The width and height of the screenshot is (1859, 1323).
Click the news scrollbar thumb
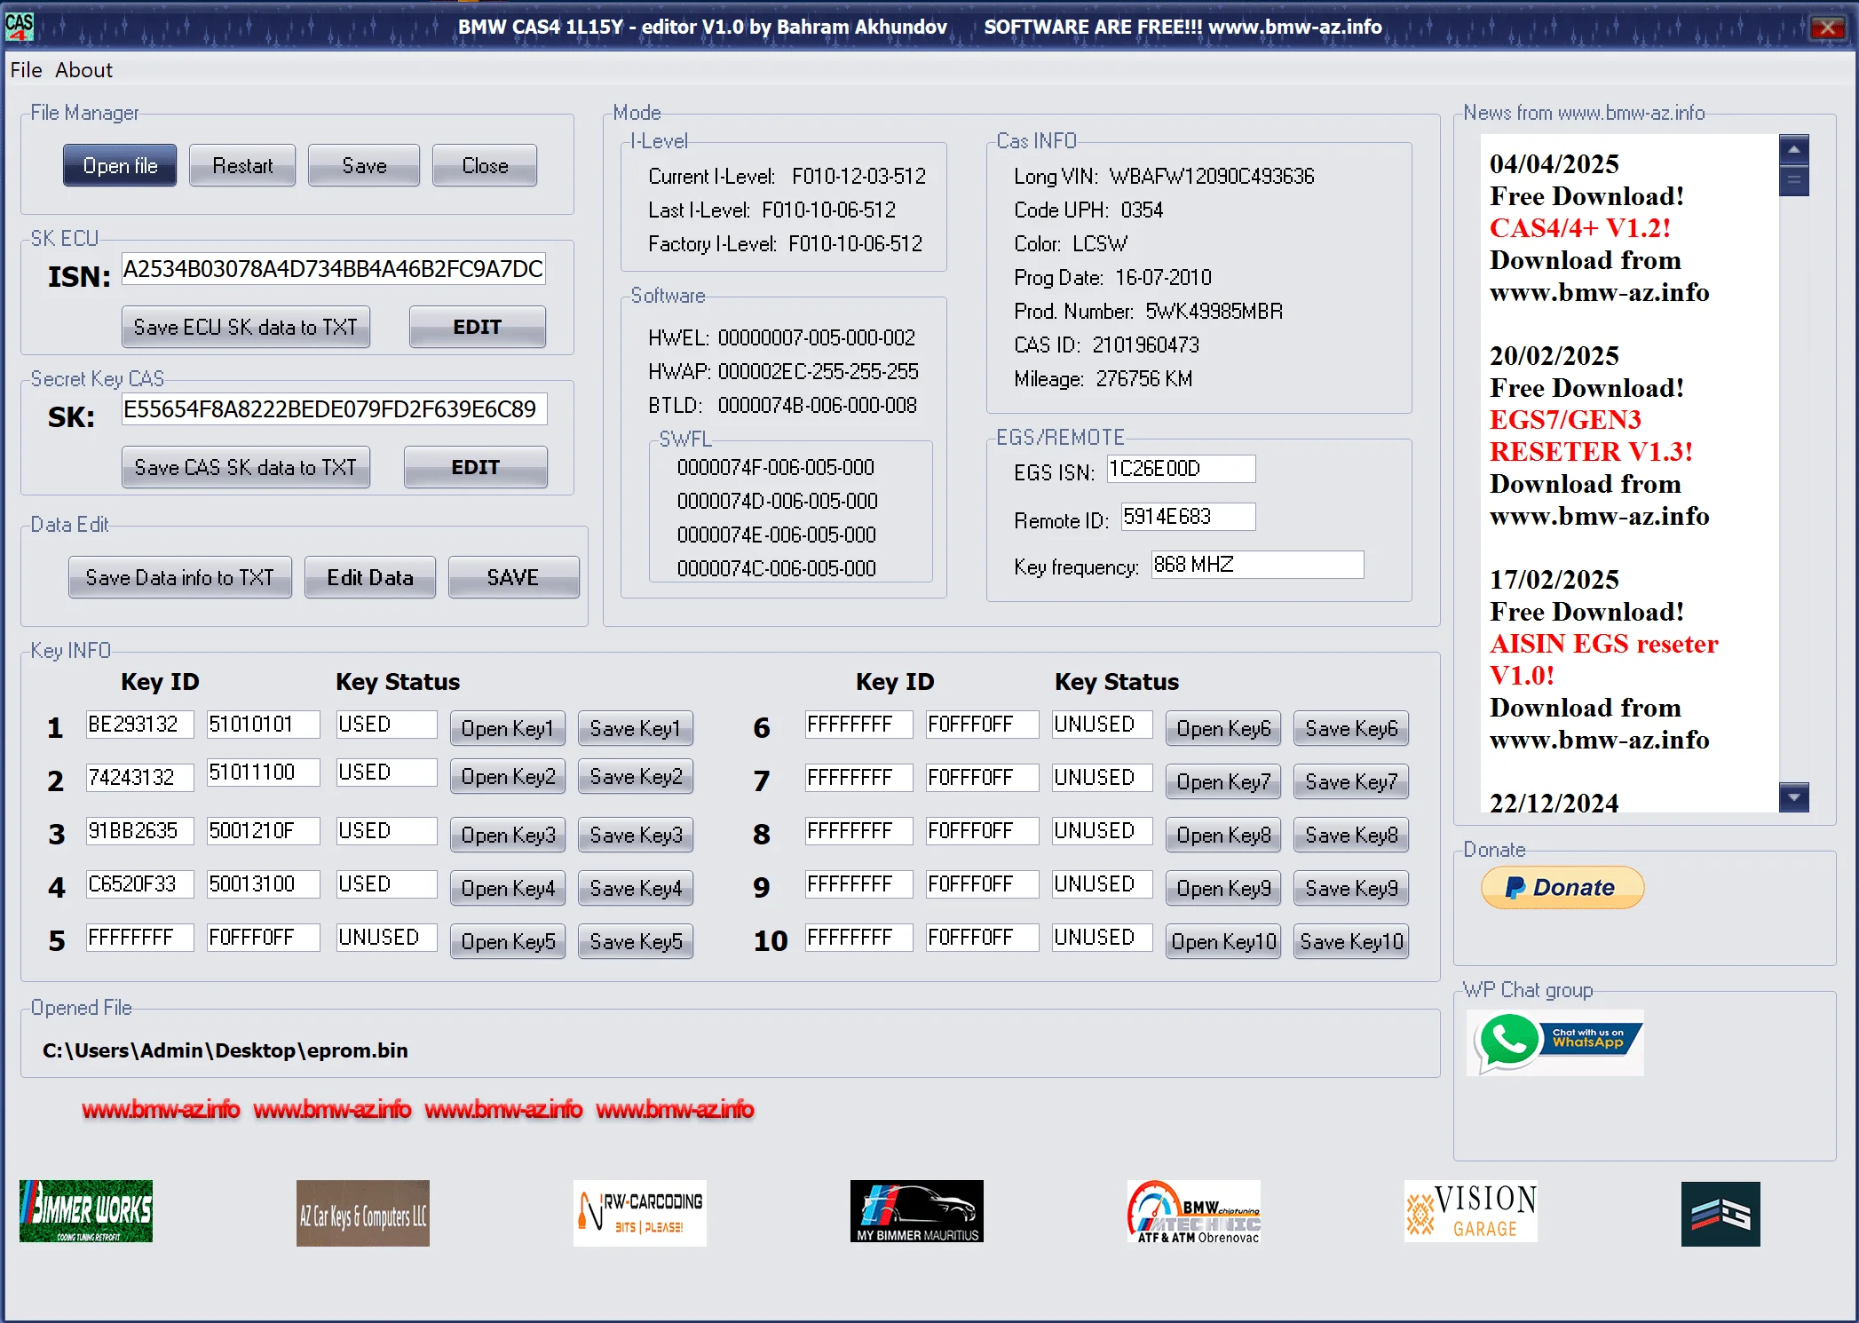click(1793, 180)
